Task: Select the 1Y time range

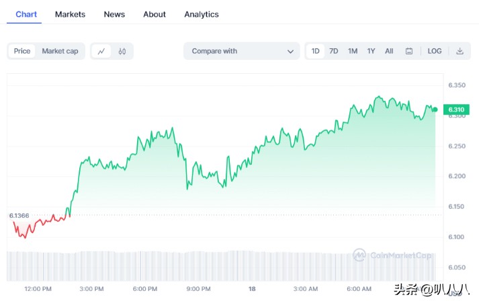Action: (371, 51)
